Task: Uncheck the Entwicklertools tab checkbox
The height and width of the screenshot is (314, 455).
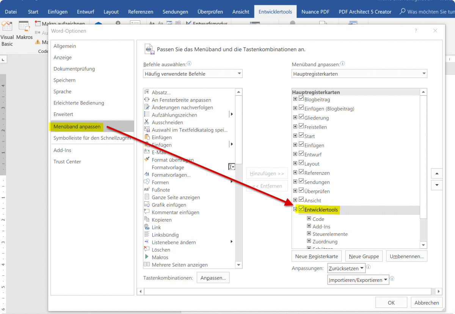Action: coord(301,209)
